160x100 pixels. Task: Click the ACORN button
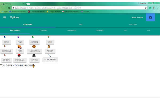[50, 51]
